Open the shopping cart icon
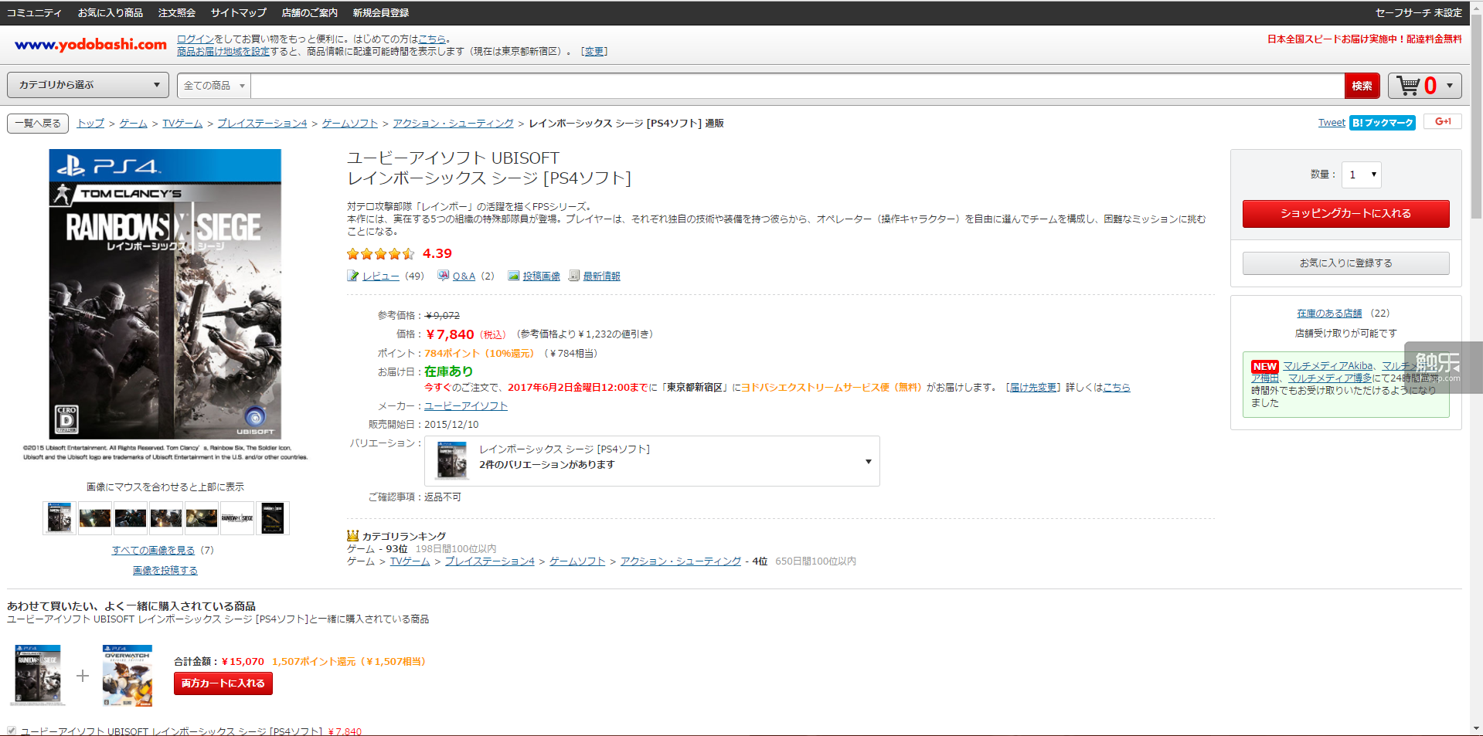1483x736 pixels. 1409,86
